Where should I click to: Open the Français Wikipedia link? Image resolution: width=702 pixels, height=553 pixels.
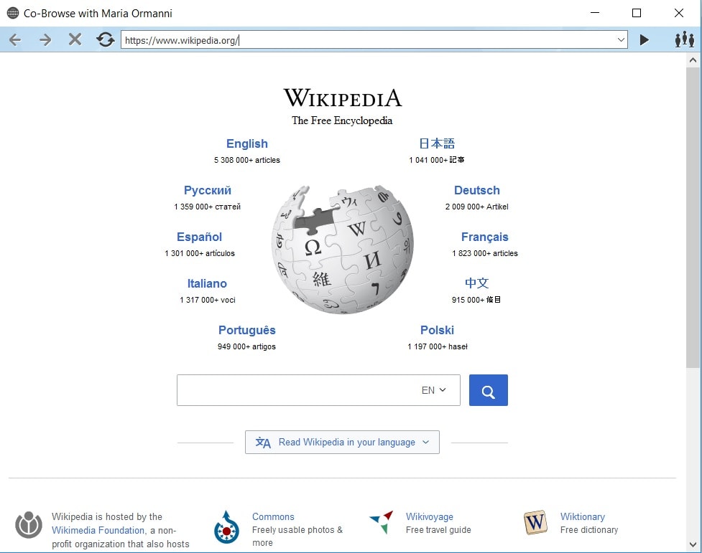484,237
